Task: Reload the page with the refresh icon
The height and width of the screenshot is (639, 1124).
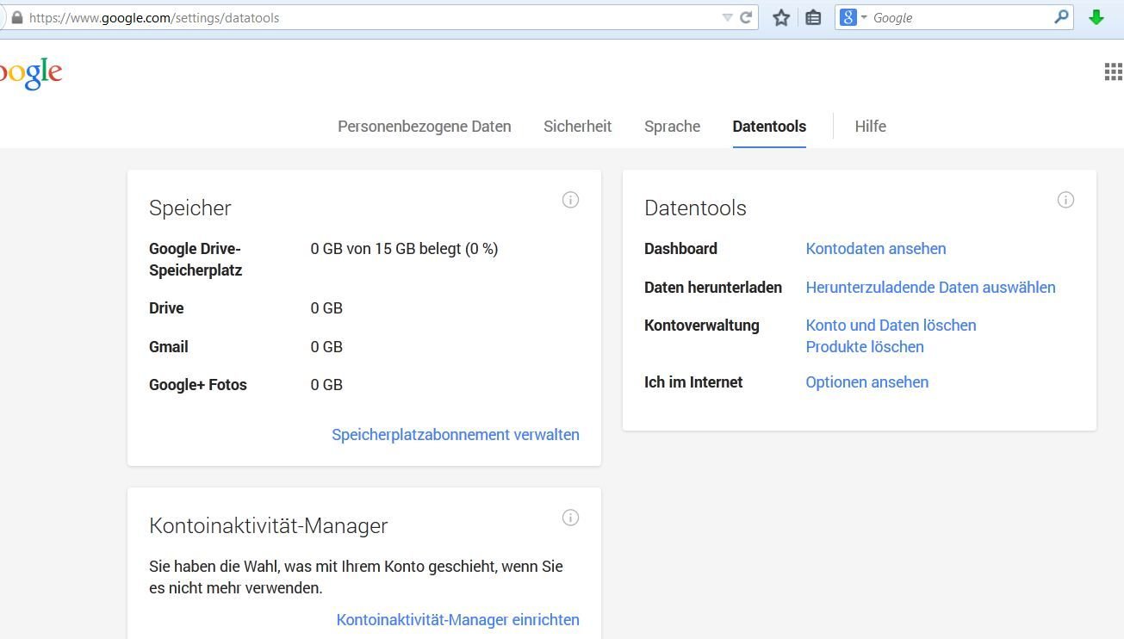Action: point(746,17)
